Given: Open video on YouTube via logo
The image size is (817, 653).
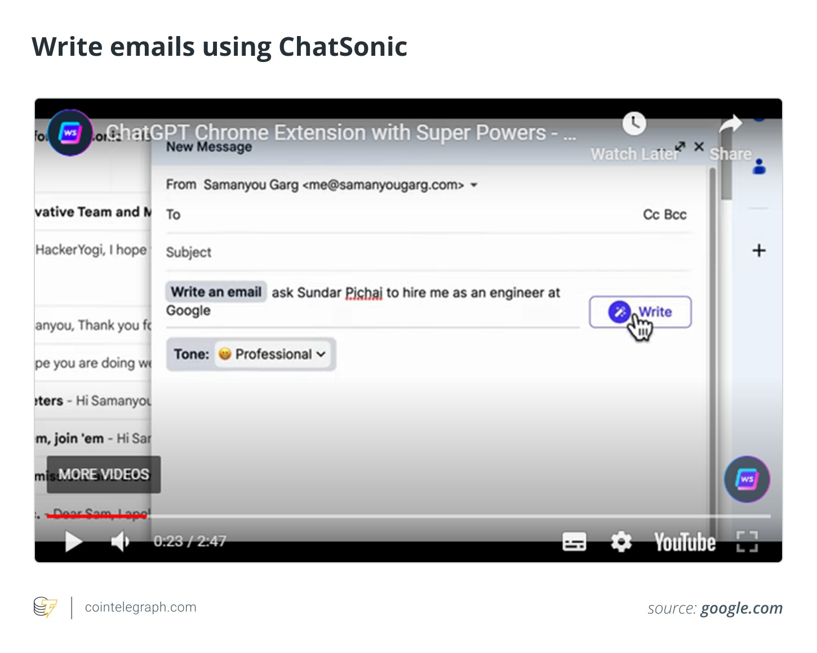Looking at the screenshot, I should coord(685,542).
